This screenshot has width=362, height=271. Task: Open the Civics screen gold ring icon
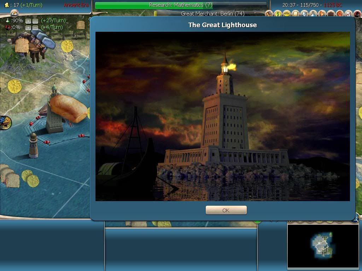click(x=286, y=14)
